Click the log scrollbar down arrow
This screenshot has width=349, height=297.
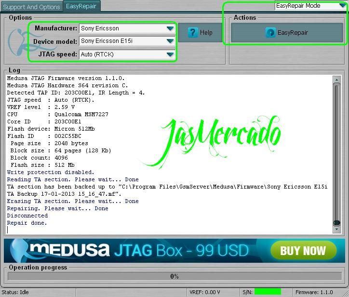coord(336,229)
